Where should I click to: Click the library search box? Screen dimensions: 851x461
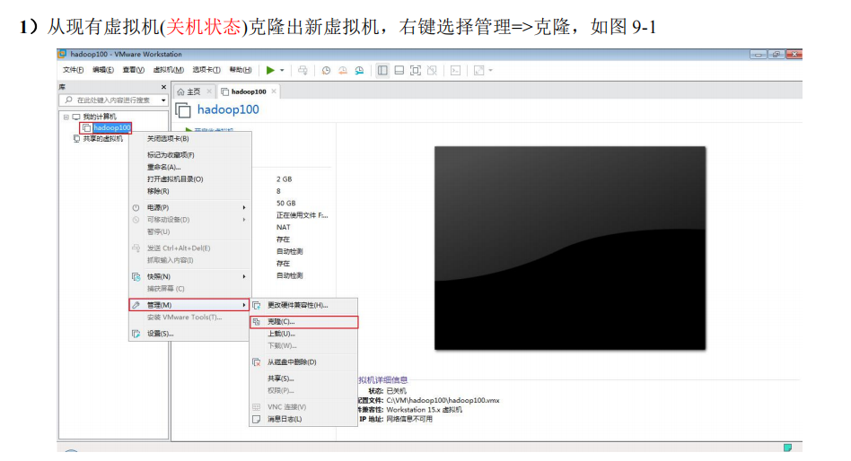[x=113, y=100]
